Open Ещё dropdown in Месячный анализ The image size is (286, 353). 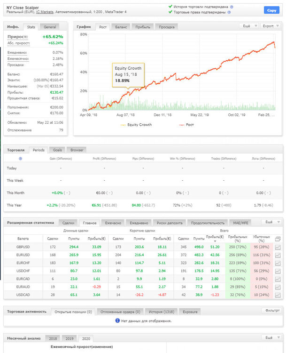click(271, 337)
